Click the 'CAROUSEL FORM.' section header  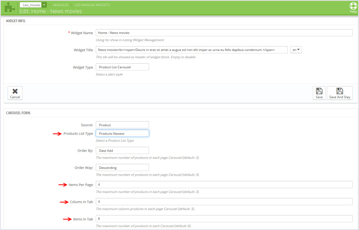tap(18, 113)
